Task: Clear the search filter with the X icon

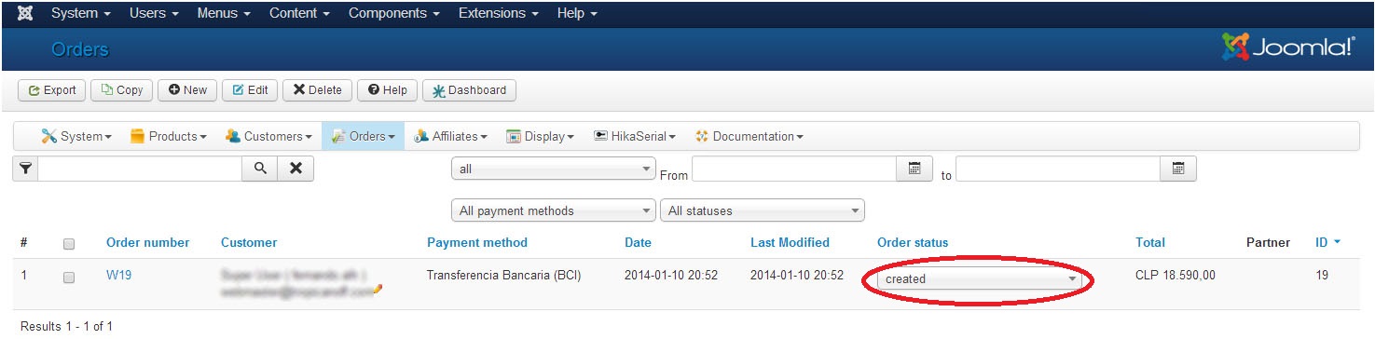Action: point(296,169)
